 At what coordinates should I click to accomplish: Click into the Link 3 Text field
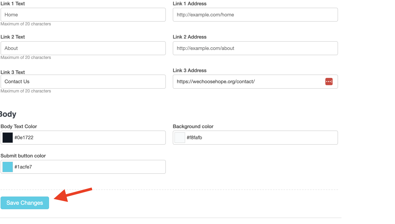[x=83, y=81]
